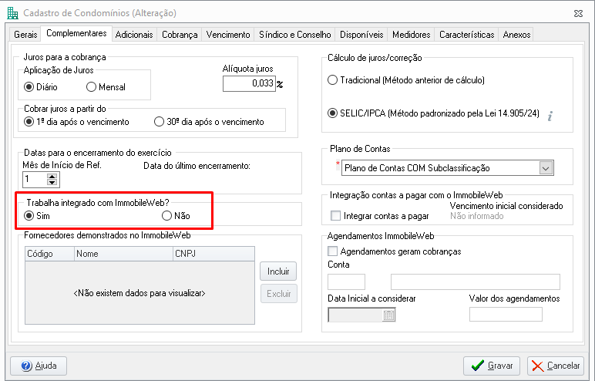Open the Plano de Contas dropdown
This screenshot has height=381, width=595.
546,168
